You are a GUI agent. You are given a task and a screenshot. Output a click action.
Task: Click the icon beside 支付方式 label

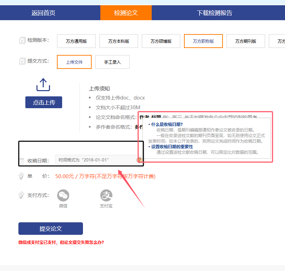tap(21, 195)
